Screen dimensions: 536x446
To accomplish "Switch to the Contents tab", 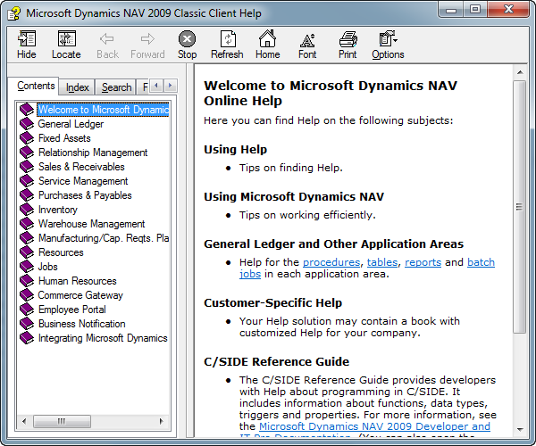I will pos(36,86).
